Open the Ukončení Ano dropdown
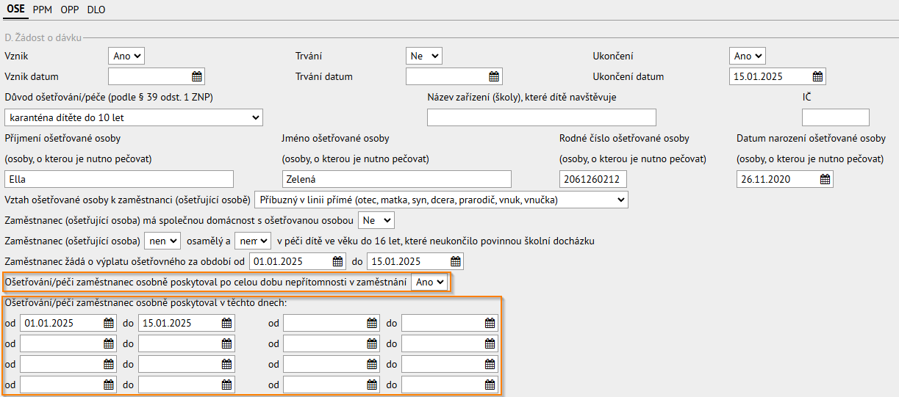Screen dimensions: 899x397 (748, 56)
